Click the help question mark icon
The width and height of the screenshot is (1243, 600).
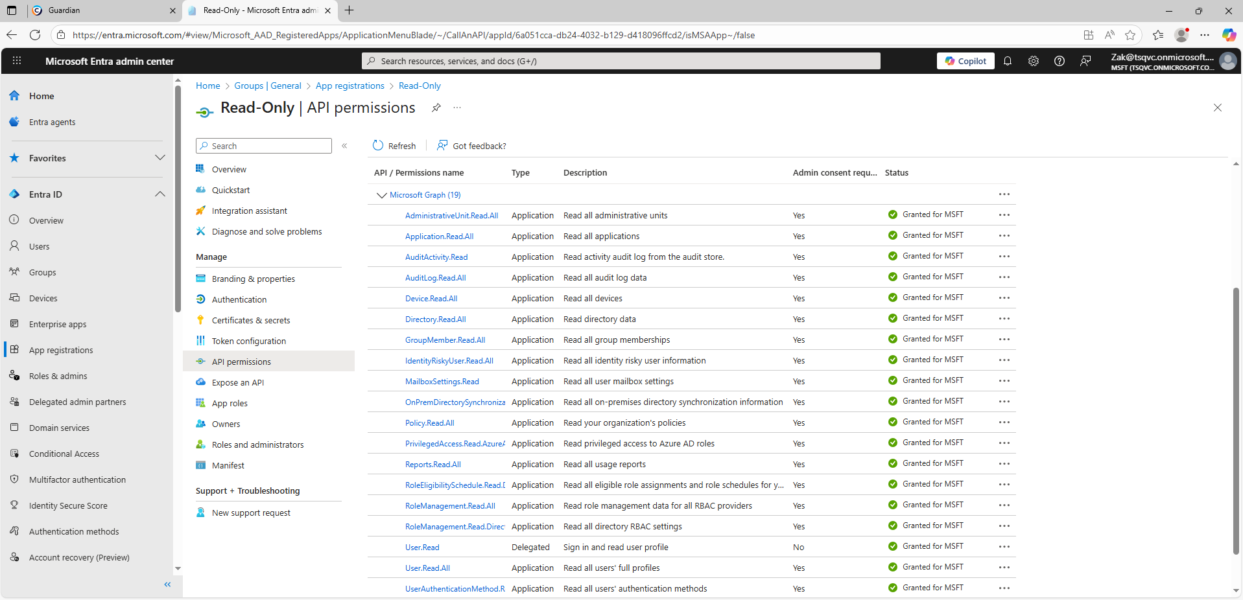click(1060, 61)
